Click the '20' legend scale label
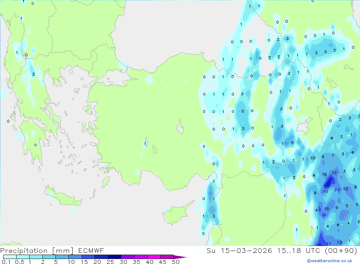360x264 pixels. click(x=97, y=262)
